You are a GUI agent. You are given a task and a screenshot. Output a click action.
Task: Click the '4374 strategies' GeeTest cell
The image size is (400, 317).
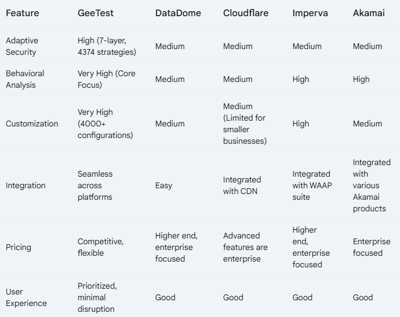(x=107, y=46)
